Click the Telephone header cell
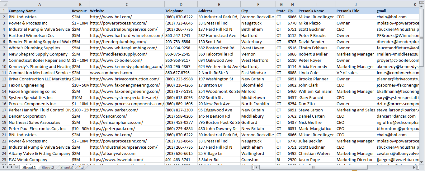Viewport: 425px width, 171px height. click(x=181, y=11)
